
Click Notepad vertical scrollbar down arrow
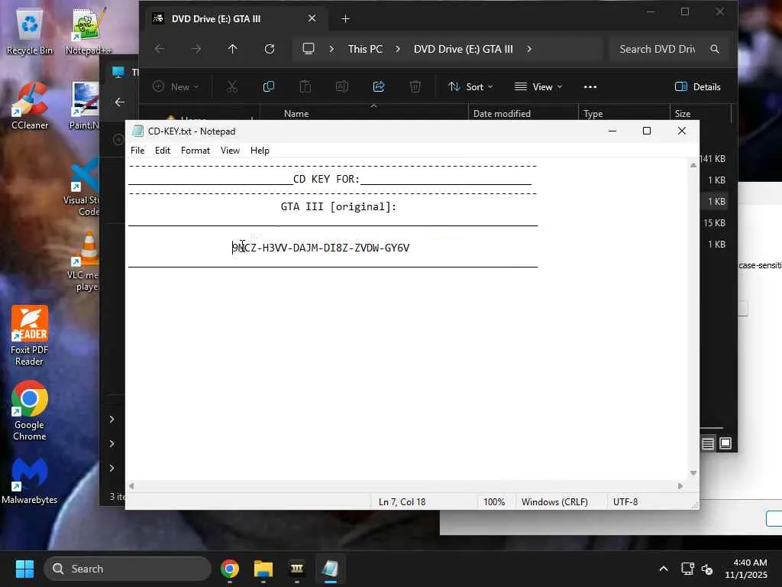tap(693, 473)
